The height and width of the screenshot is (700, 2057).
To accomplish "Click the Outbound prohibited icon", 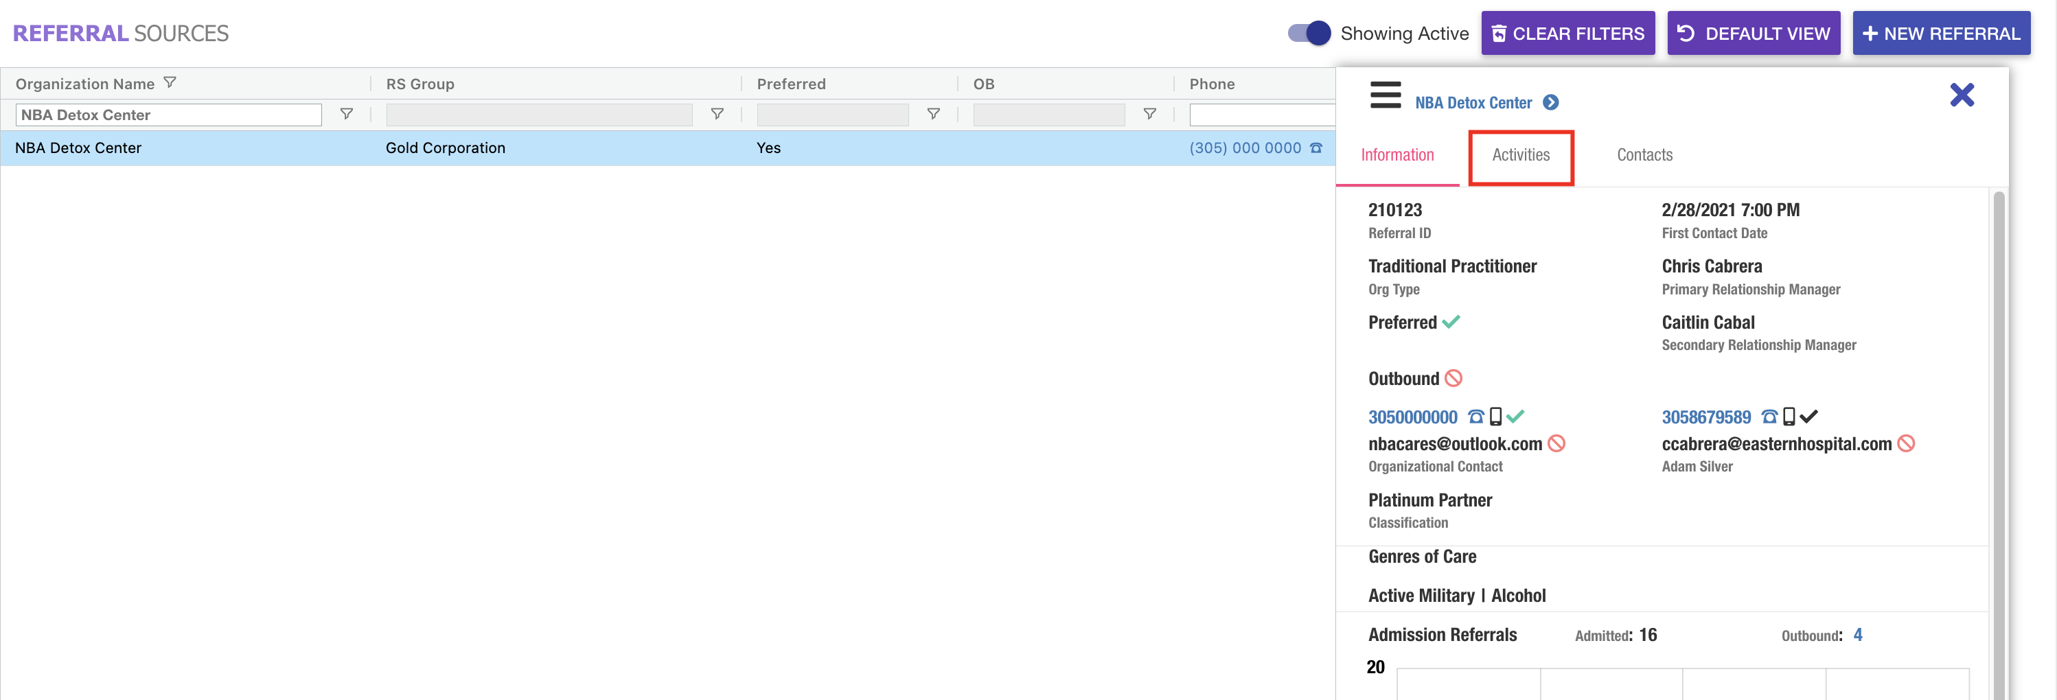I will [x=1453, y=378].
